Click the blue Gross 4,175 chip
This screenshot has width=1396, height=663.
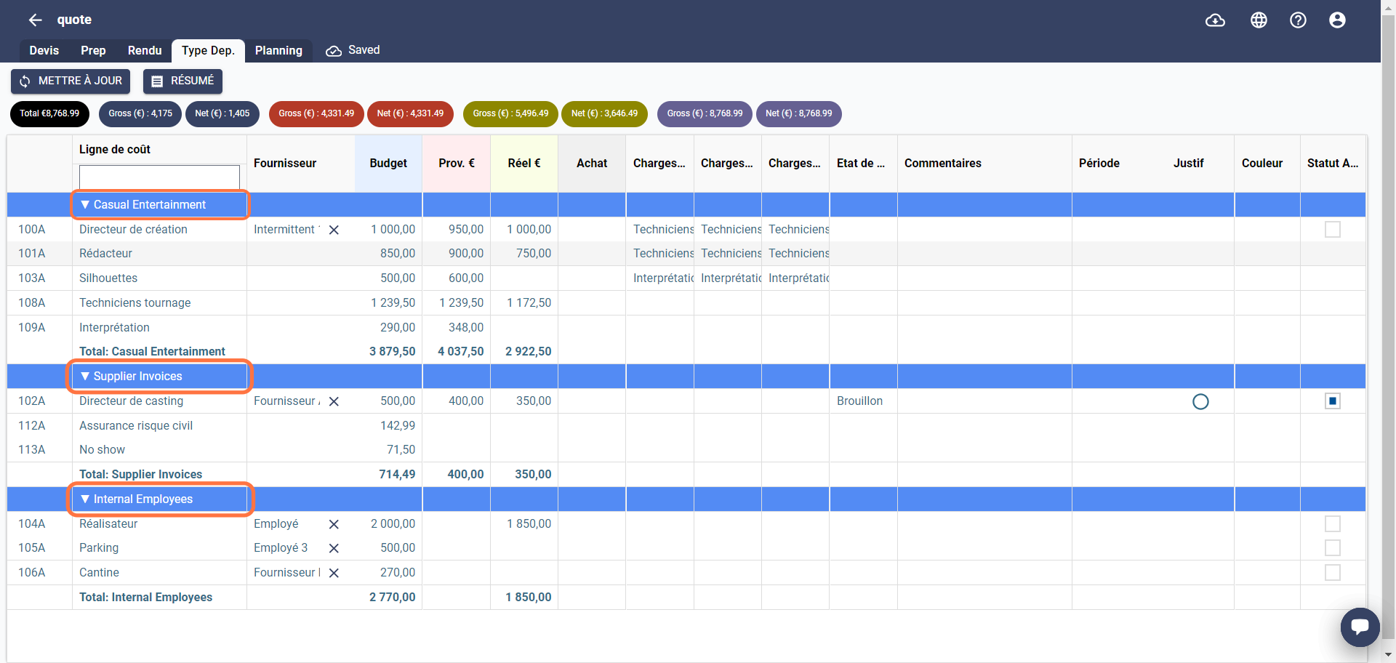click(140, 113)
